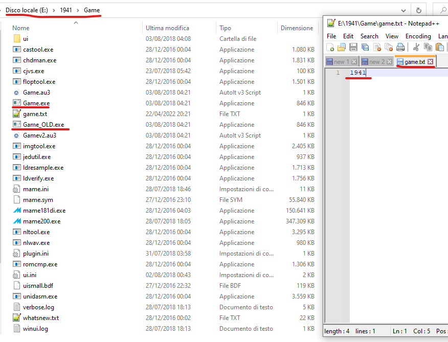Image resolution: width=448 pixels, height=342 pixels.
Task: Close the new 2 tab
Action: click(x=389, y=62)
